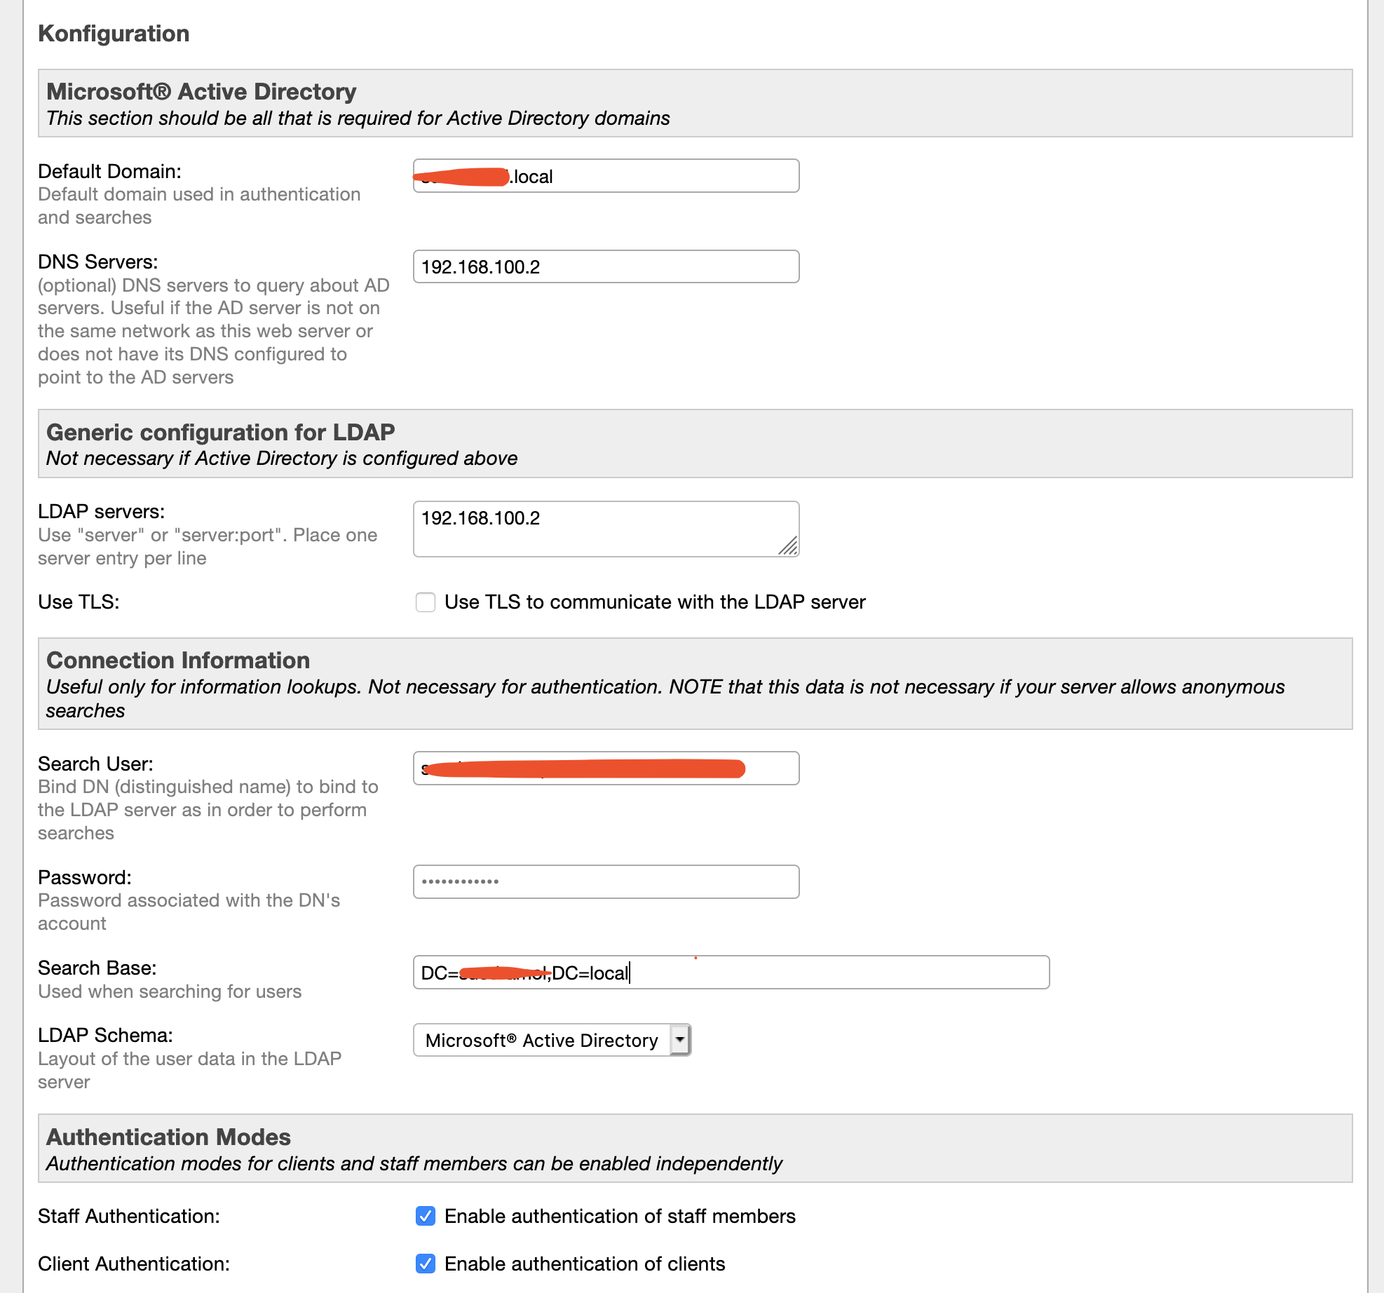This screenshot has width=1384, height=1293.
Task: Click the "LDAP Schema:" field label
Action: pos(105,1036)
